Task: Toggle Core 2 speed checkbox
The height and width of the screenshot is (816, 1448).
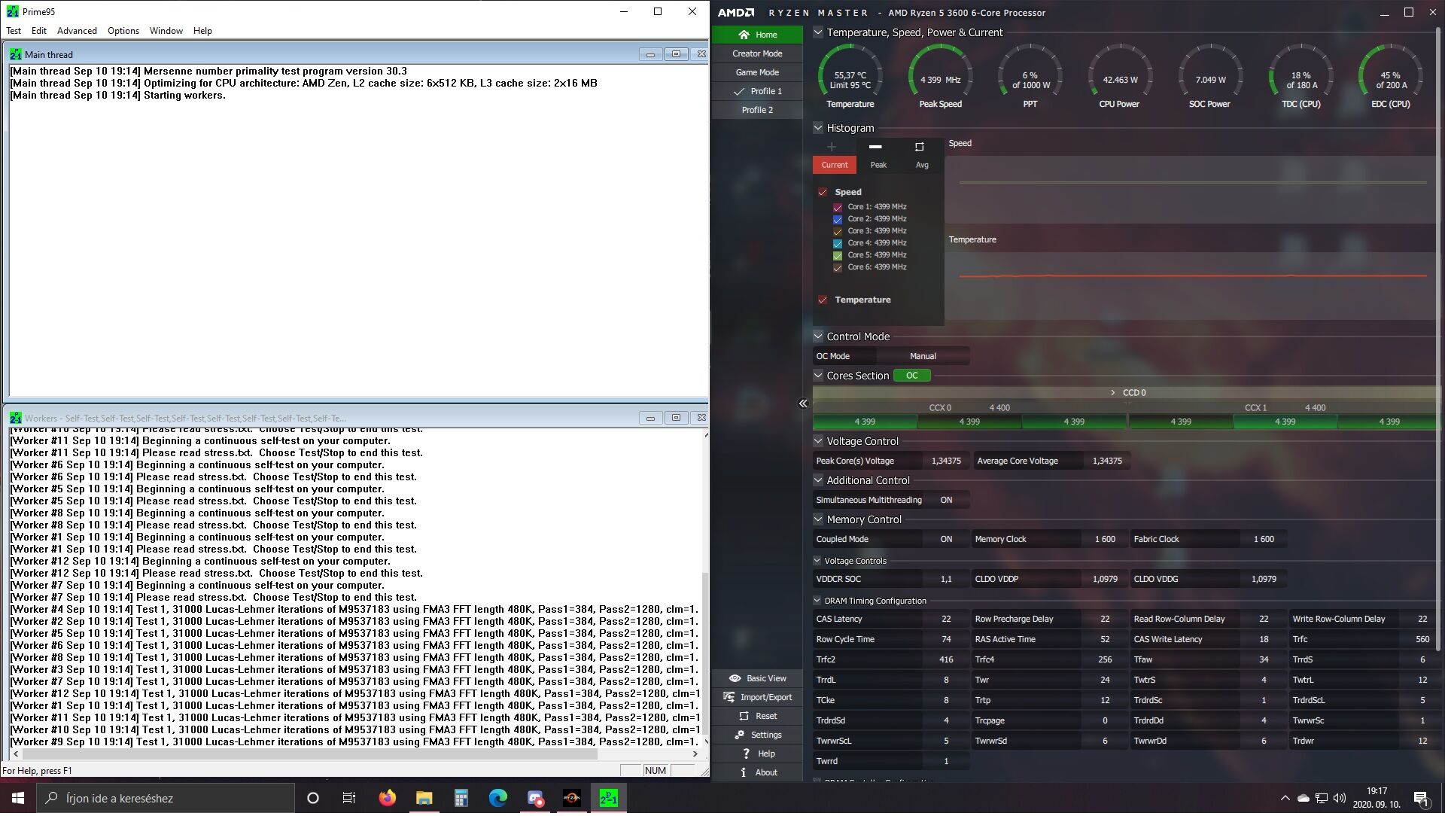Action: 839,220
